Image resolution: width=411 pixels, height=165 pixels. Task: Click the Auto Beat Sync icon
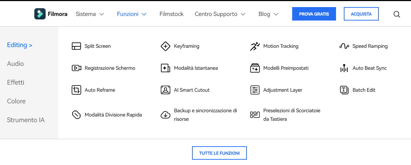[x=344, y=68]
